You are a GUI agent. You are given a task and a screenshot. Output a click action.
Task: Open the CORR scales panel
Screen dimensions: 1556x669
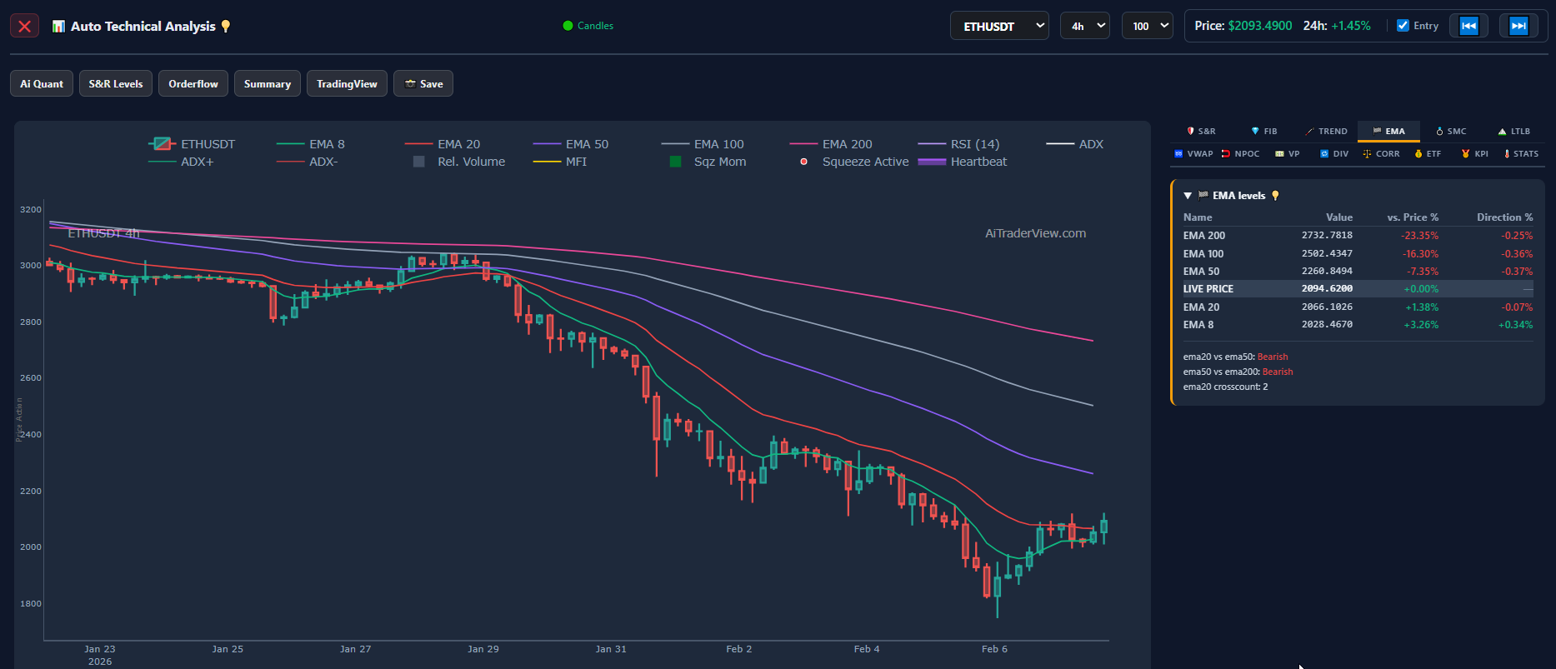[x=1381, y=153]
